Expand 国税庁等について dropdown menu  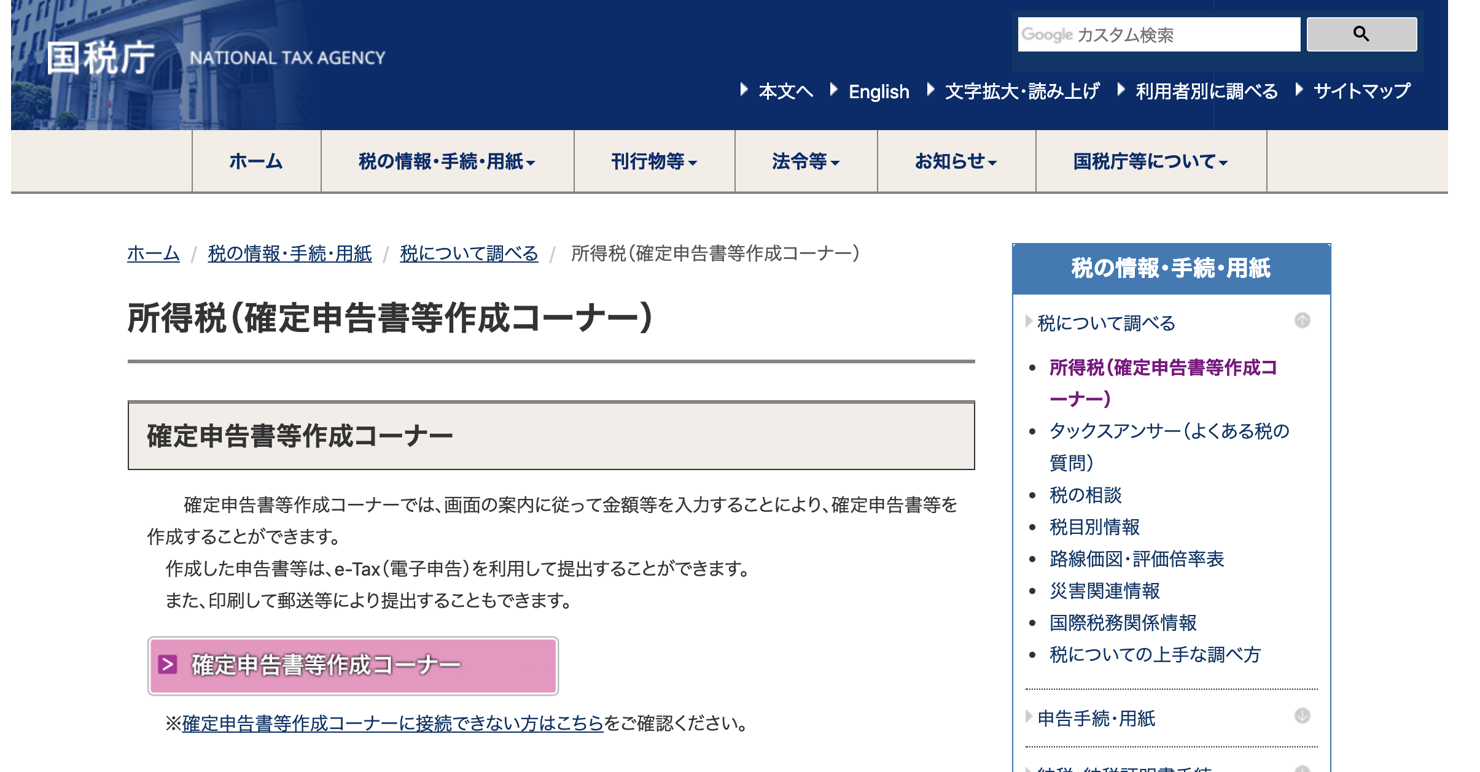point(1151,161)
